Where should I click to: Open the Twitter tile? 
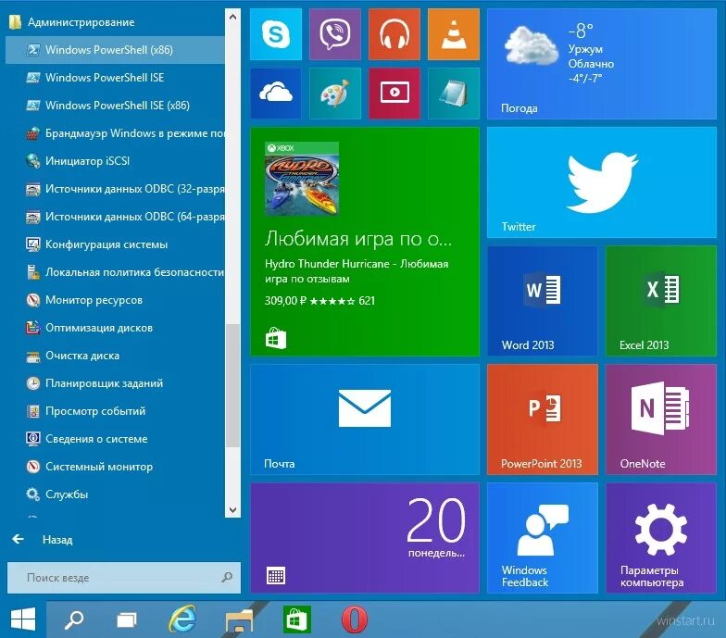point(602,182)
